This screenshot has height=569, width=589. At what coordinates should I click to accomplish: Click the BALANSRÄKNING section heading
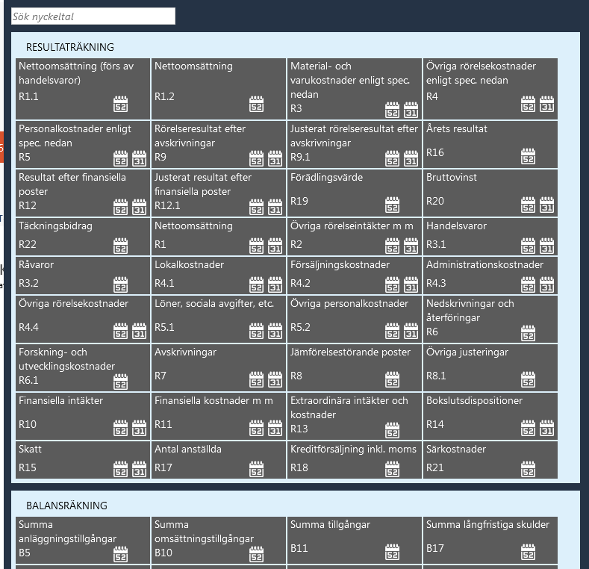click(x=67, y=506)
